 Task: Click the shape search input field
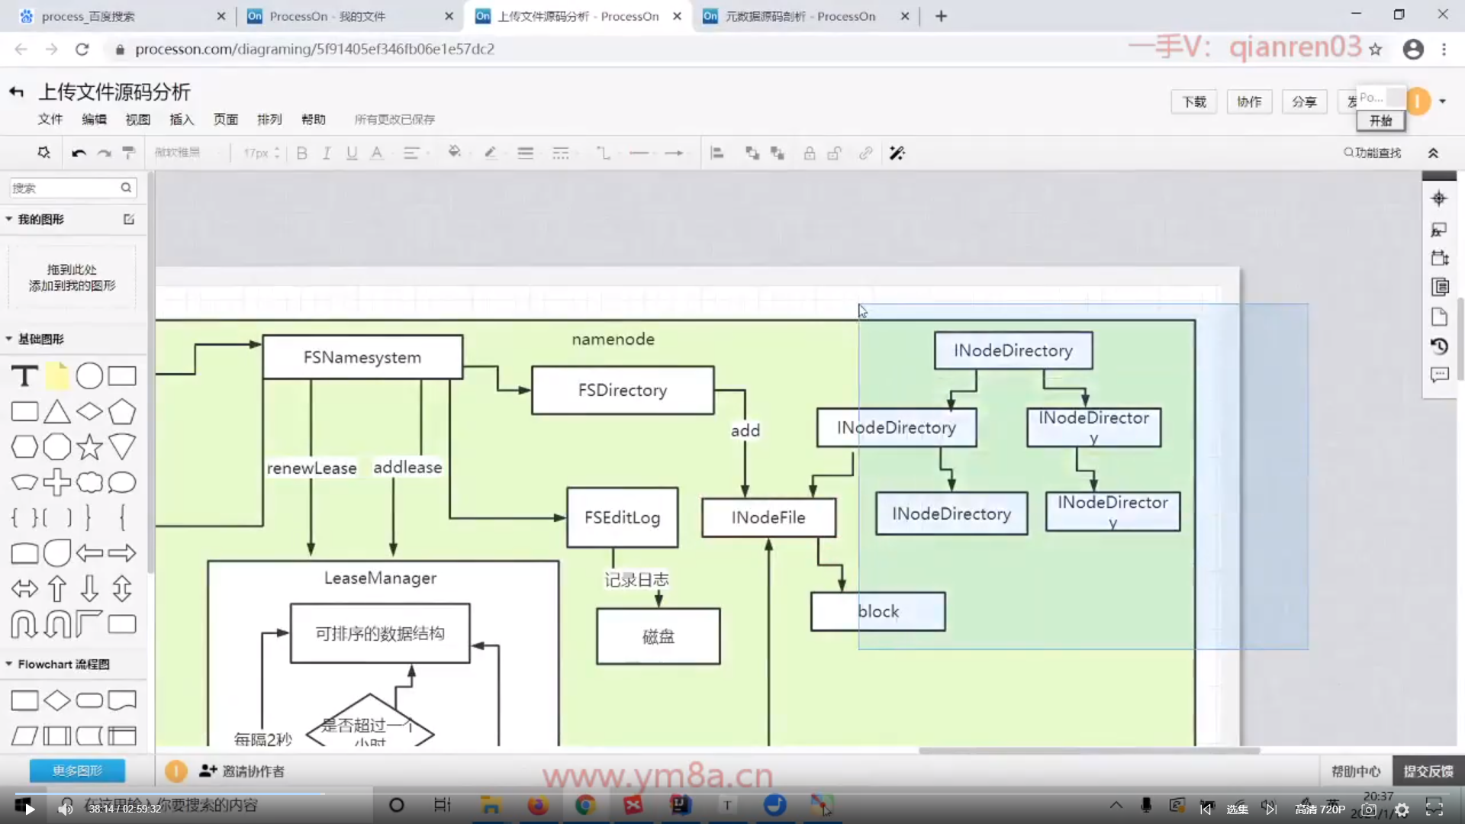pos(72,188)
